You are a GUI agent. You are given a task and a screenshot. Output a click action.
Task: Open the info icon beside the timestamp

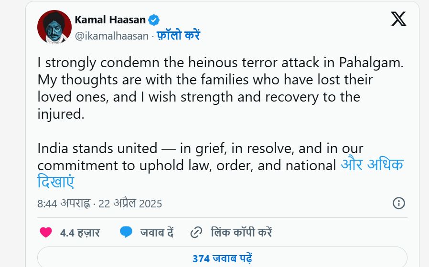tap(398, 203)
